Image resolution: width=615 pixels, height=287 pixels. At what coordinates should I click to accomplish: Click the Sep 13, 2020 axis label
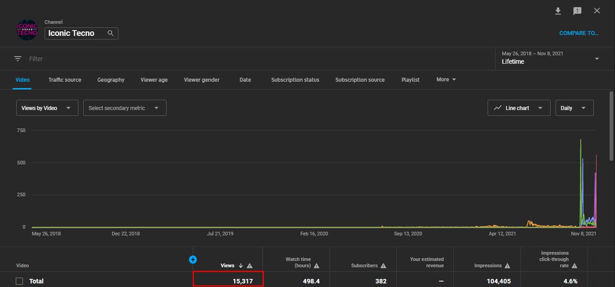(408, 234)
